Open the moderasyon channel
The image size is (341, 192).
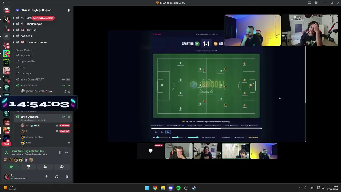43,24
